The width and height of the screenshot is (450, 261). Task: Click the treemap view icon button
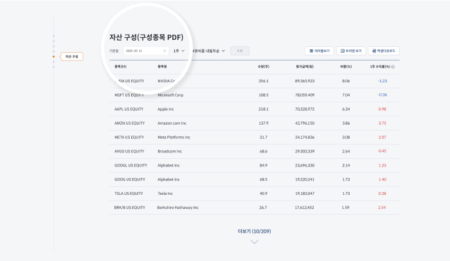(x=351, y=51)
